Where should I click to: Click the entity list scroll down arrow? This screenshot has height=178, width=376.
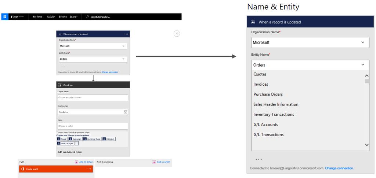[367, 145]
